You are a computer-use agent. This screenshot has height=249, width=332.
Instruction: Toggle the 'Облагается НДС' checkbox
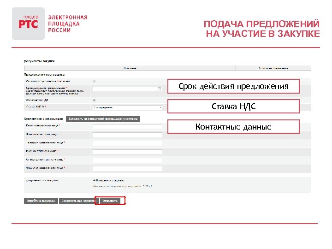pyautogui.click(x=94, y=100)
